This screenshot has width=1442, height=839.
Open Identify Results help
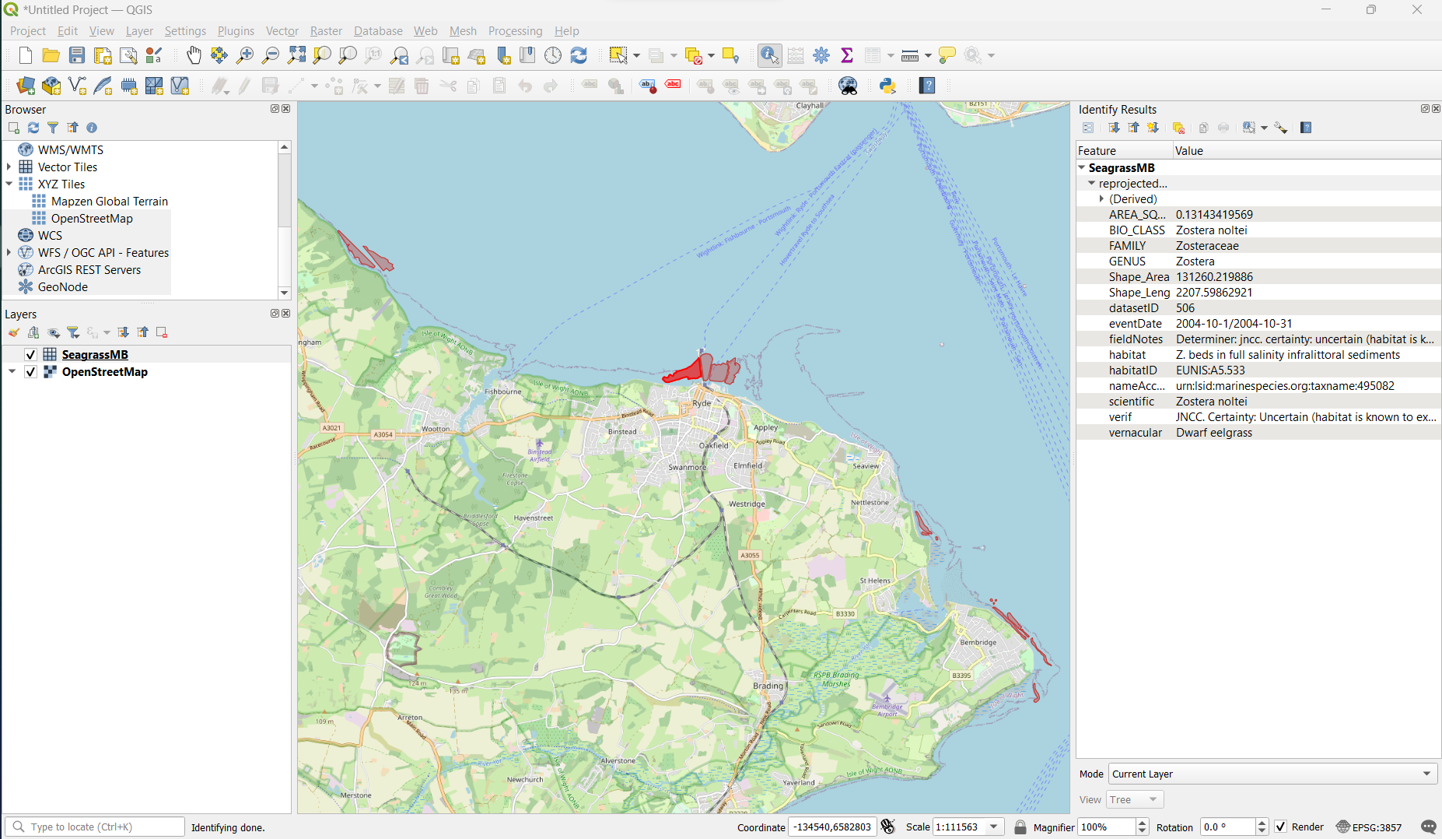pos(1306,128)
